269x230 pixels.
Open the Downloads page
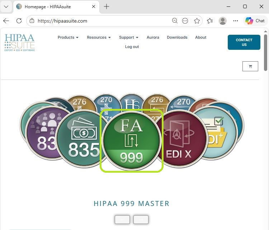coord(177,37)
